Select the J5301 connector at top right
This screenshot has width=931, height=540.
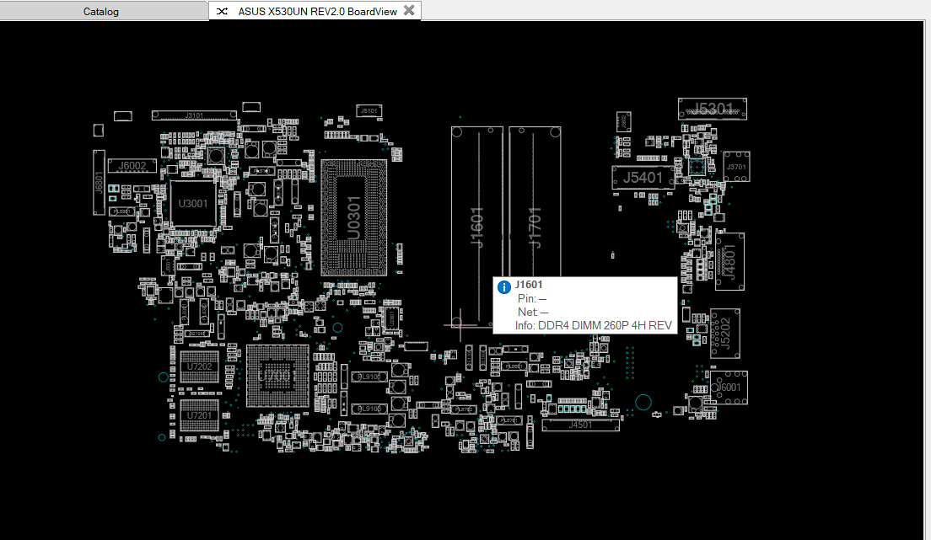(x=713, y=109)
